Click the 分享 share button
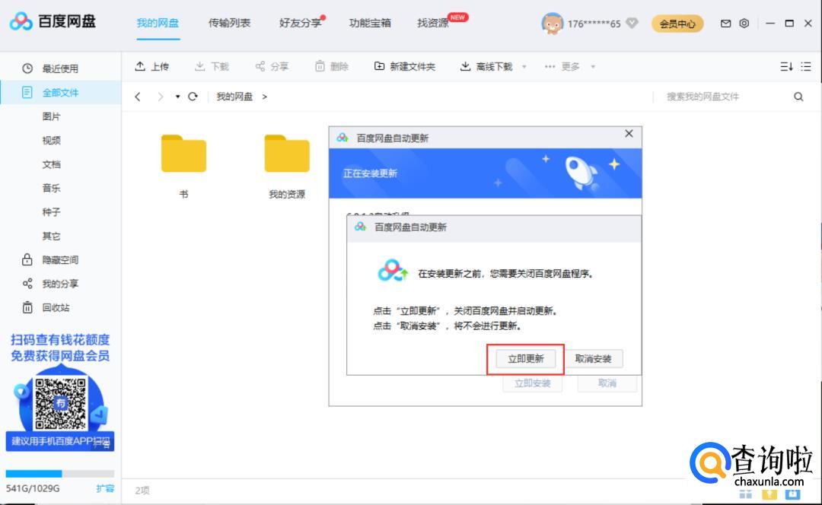The height and width of the screenshot is (505, 822). [x=272, y=66]
